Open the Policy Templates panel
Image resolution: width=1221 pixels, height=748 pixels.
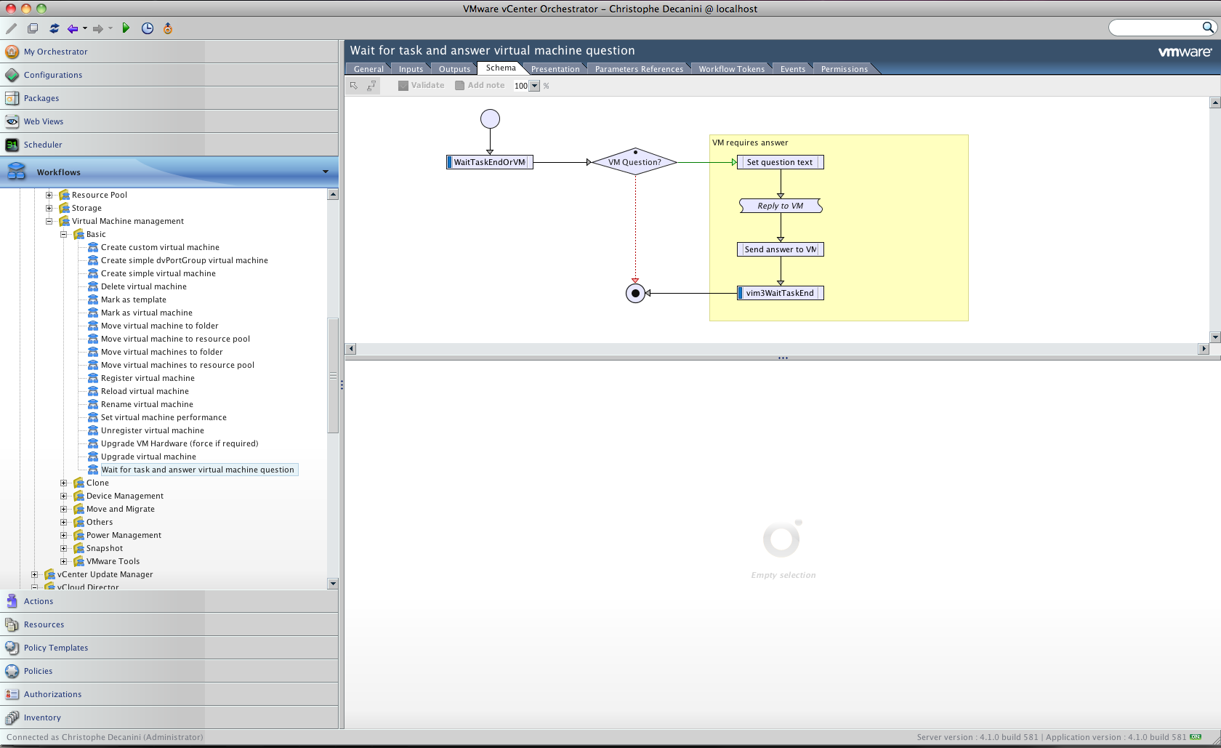tap(169, 648)
